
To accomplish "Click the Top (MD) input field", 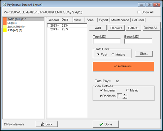I will tap(107, 41).
